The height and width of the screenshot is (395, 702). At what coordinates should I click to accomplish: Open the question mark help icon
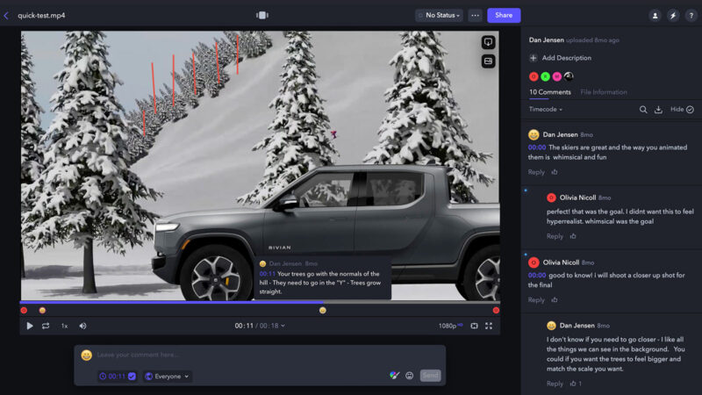pos(691,16)
